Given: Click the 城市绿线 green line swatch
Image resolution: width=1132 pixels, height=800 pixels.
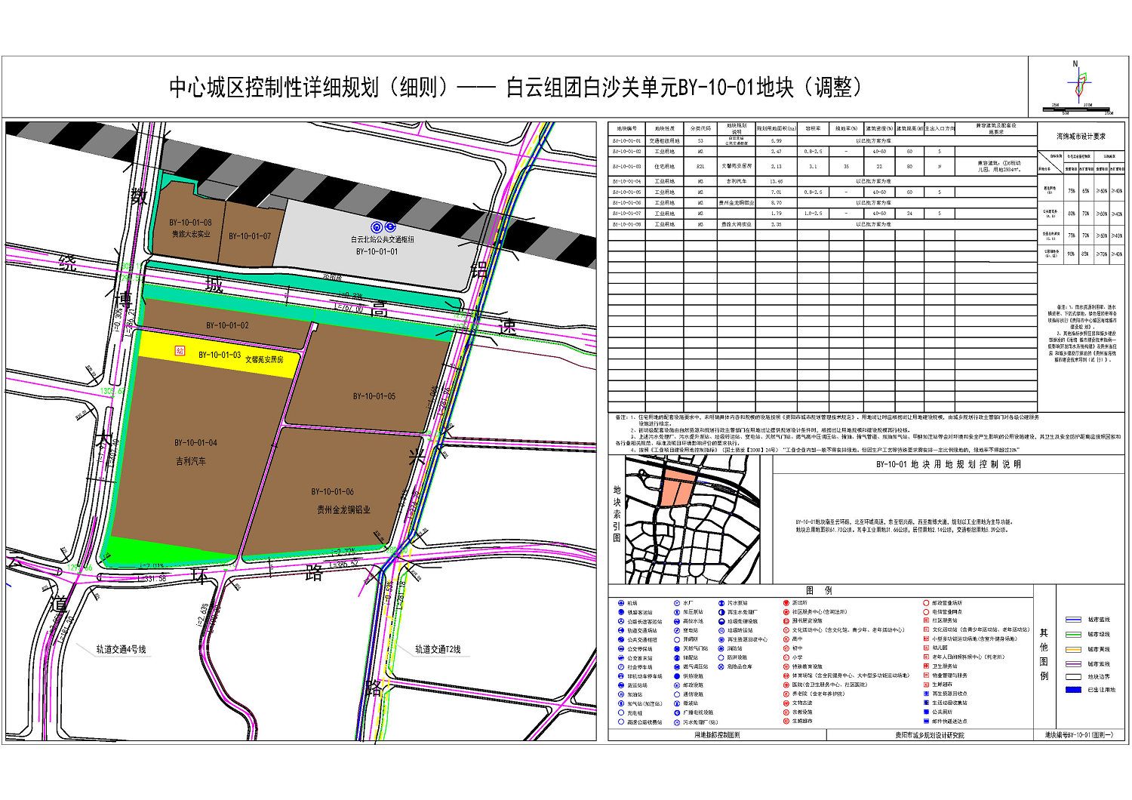Looking at the screenshot, I should point(1073,635).
